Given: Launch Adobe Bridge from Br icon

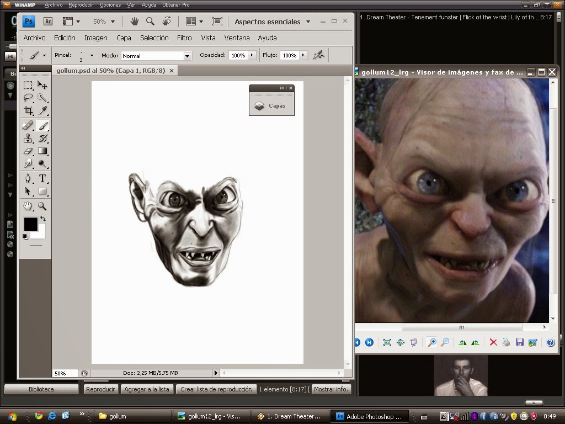Looking at the screenshot, I should click(47, 22).
